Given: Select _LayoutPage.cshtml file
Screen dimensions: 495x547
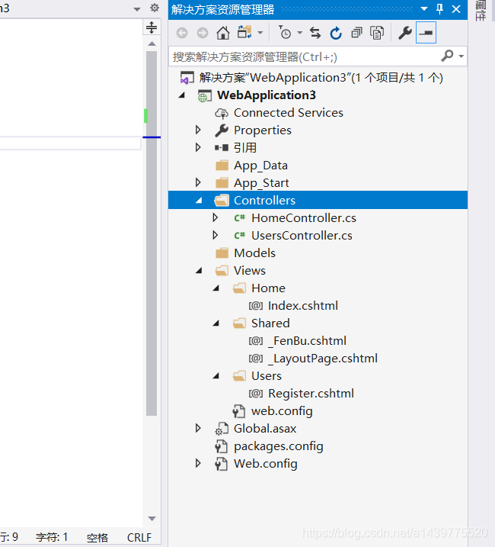Looking at the screenshot, I should [323, 359].
